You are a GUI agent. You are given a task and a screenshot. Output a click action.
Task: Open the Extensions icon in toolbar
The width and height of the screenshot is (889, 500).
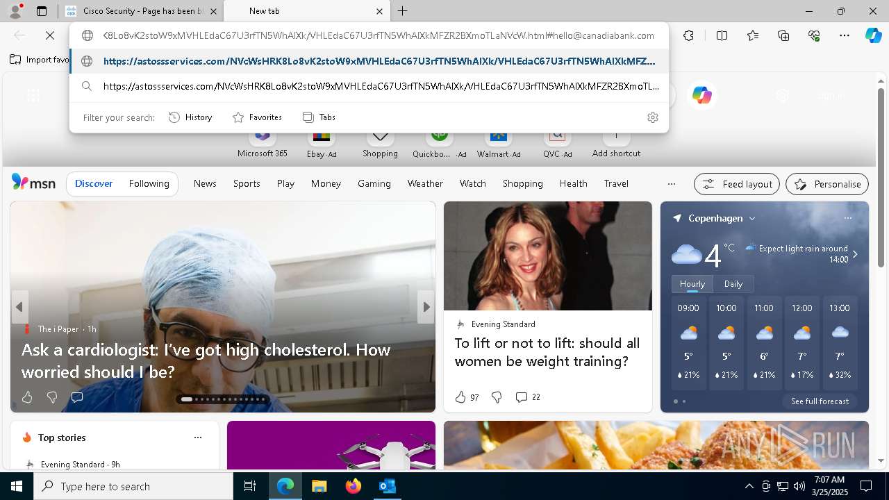tap(688, 35)
